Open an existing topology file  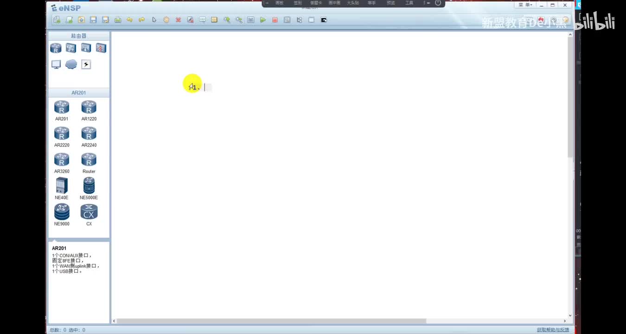[81, 20]
